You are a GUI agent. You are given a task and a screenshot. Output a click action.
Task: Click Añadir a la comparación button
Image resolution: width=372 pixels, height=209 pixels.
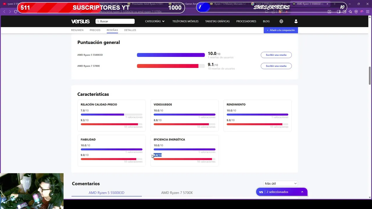(281, 30)
